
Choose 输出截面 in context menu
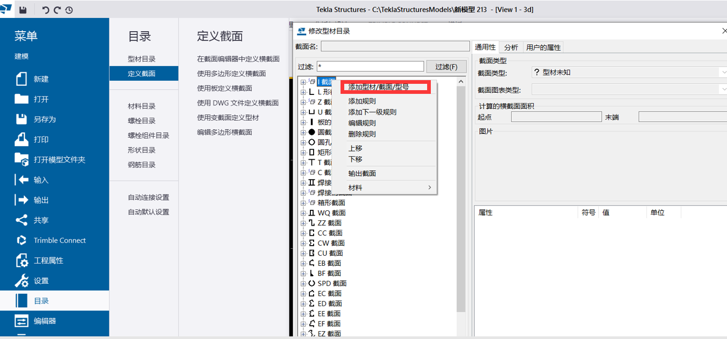coord(362,173)
